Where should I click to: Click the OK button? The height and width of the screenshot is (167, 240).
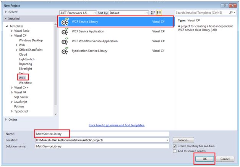tap(204, 159)
